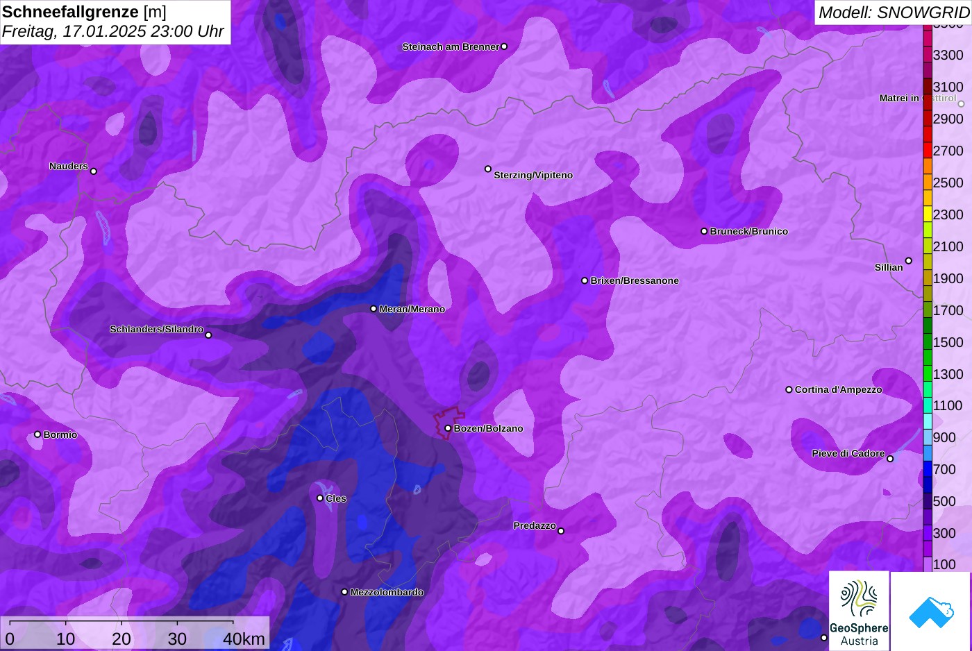The image size is (972, 651).
Task: Select the Sillian location marker
Action: click(909, 261)
